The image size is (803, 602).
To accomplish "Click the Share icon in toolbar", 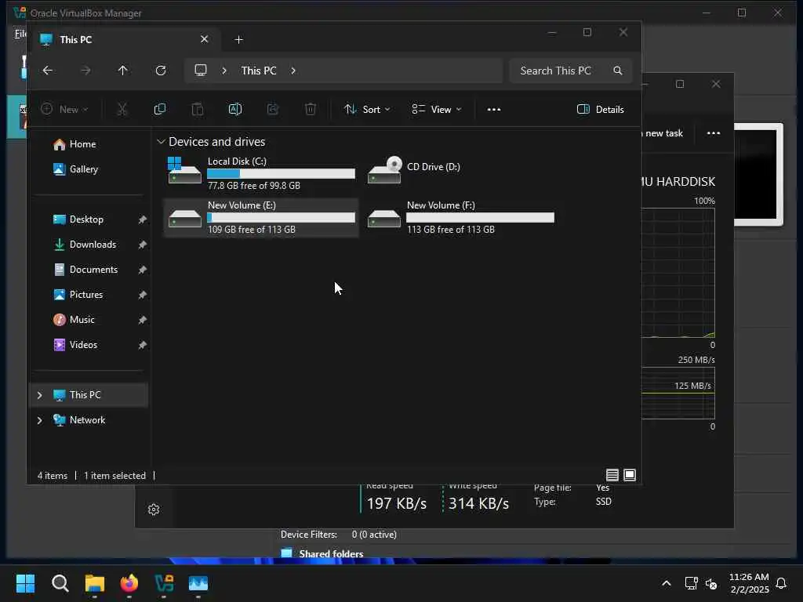I will coord(273,109).
